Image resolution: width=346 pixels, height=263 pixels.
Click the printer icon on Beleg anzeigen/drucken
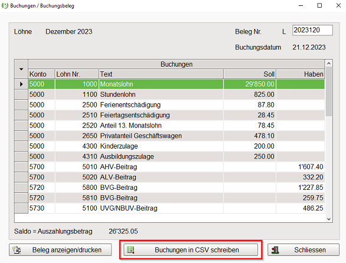coord(17,250)
